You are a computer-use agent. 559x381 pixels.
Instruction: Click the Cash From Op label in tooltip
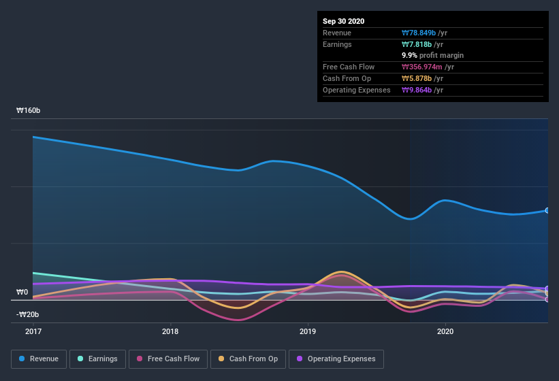point(347,78)
